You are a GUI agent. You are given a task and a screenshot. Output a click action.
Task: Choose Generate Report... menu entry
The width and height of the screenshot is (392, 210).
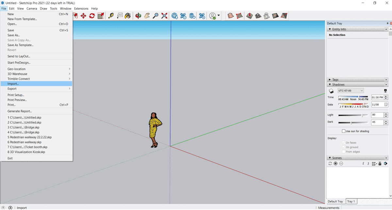pos(36,111)
